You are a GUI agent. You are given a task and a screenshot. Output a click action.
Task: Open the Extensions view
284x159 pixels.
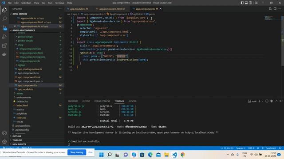tap(4, 45)
